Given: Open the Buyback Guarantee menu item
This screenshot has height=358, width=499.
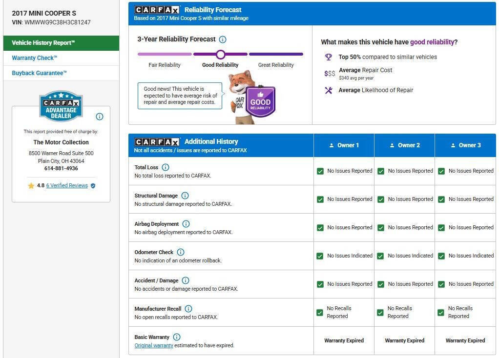Looking at the screenshot, I should (x=40, y=73).
